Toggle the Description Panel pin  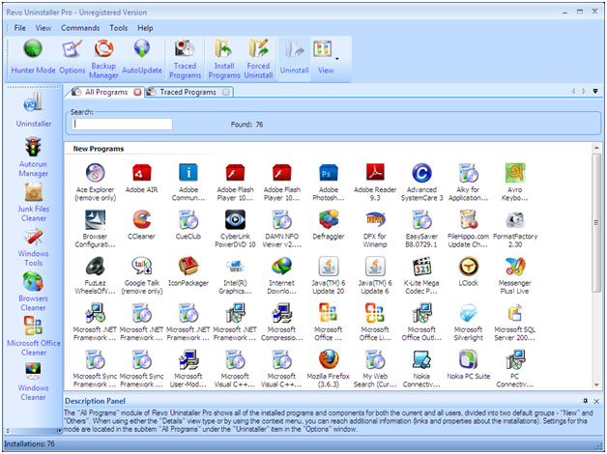[585, 400]
